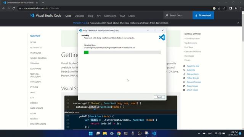This screenshot has width=244, height=137.
Task: Click the browser back arrow
Action: tap(3, 8)
